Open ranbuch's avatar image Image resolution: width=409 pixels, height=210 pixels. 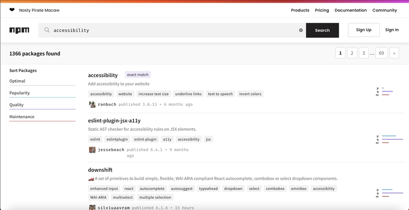(93, 104)
